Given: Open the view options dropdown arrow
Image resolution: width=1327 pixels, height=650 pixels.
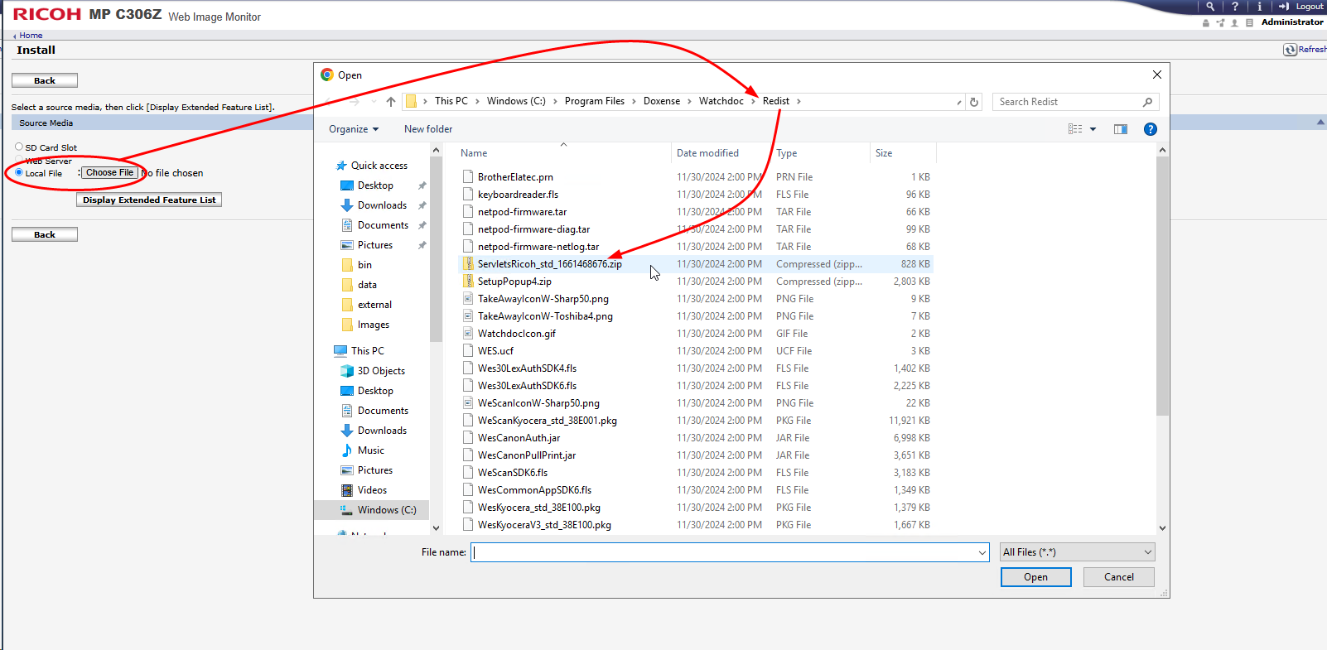Looking at the screenshot, I should pos(1093,129).
